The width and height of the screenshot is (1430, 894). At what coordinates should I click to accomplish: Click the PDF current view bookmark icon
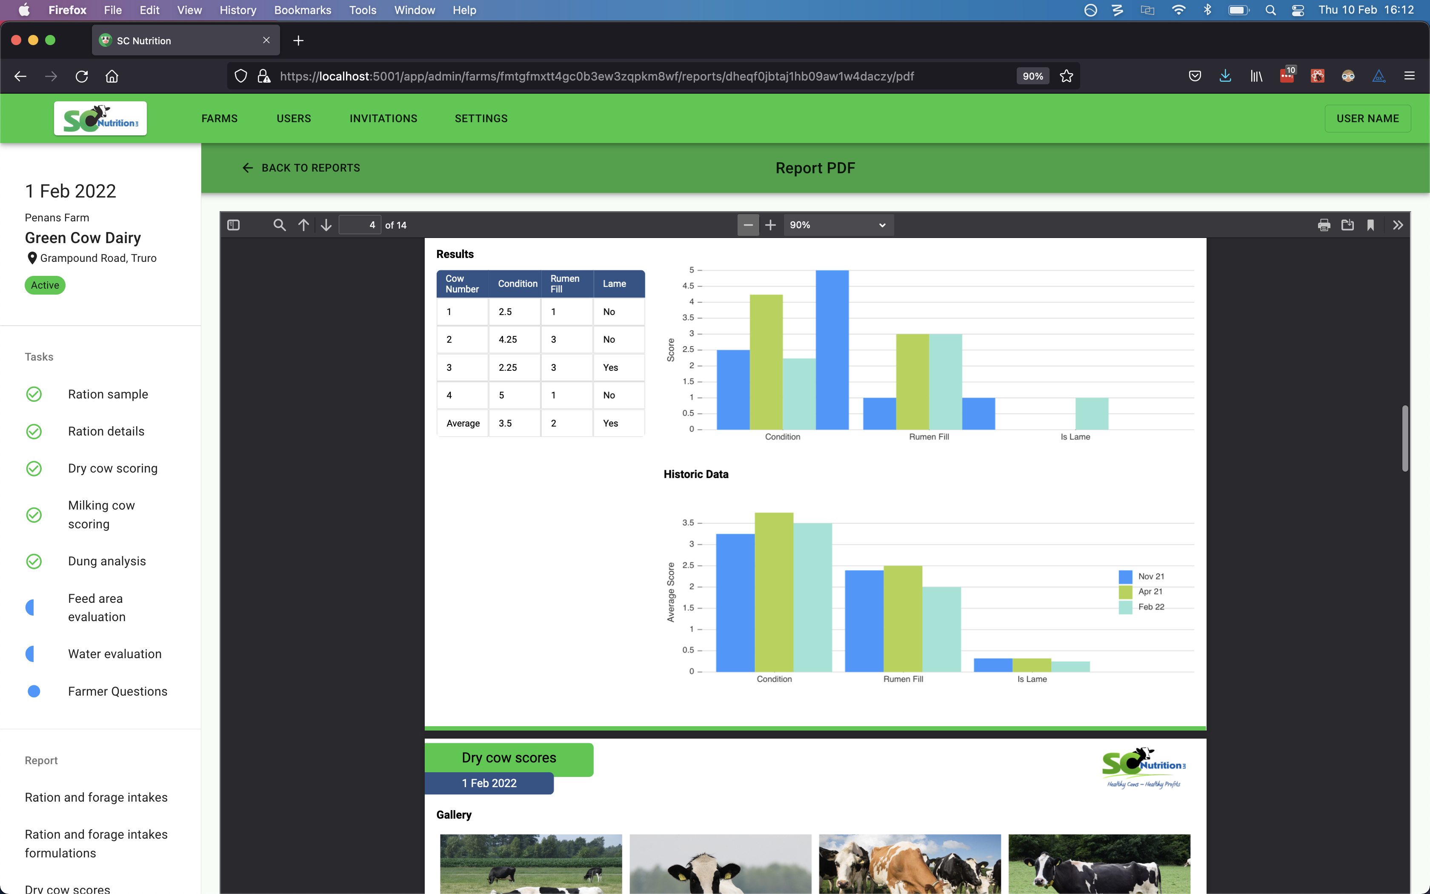pyautogui.click(x=1370, y=225)
